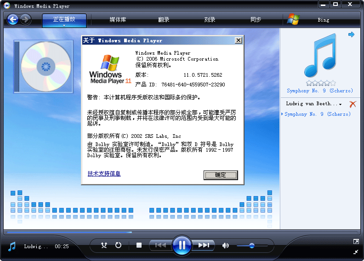Click the back navigation arrow
The image size is (364, 261).
click(13, 19)
